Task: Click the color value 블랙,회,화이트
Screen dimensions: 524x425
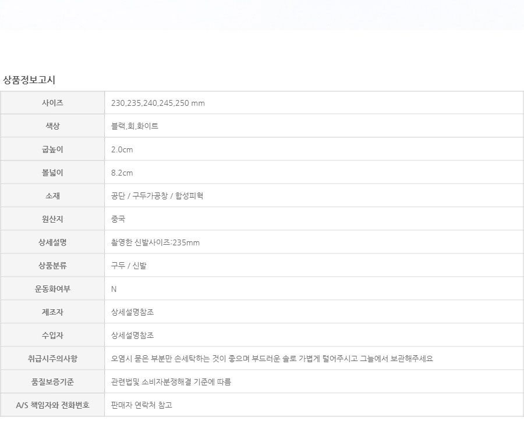Action: coord(134,126)
